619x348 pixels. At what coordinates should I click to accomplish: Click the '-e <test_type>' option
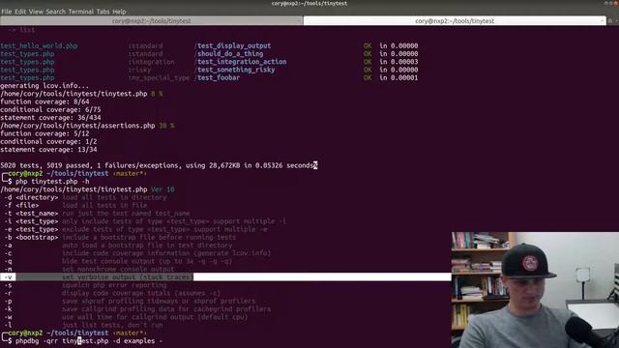[x=31, y=229]
